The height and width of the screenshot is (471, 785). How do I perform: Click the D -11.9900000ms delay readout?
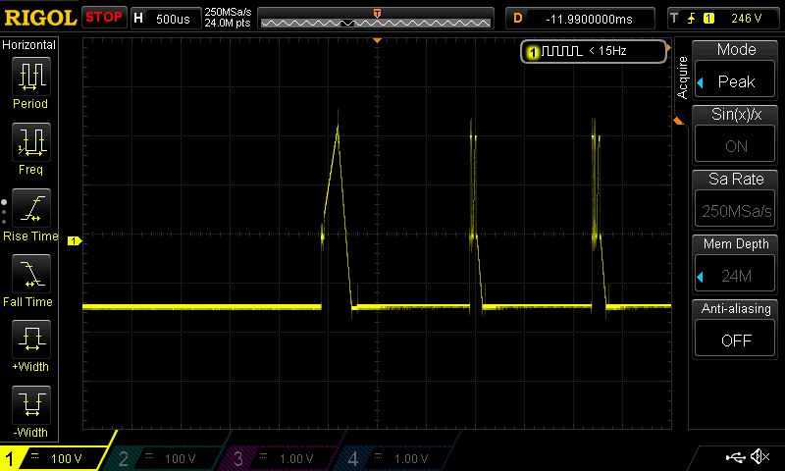(x=580, y=19)
